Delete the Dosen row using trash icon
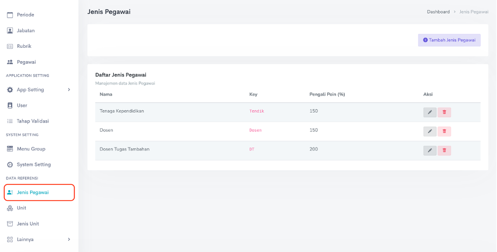 [444, 131]
